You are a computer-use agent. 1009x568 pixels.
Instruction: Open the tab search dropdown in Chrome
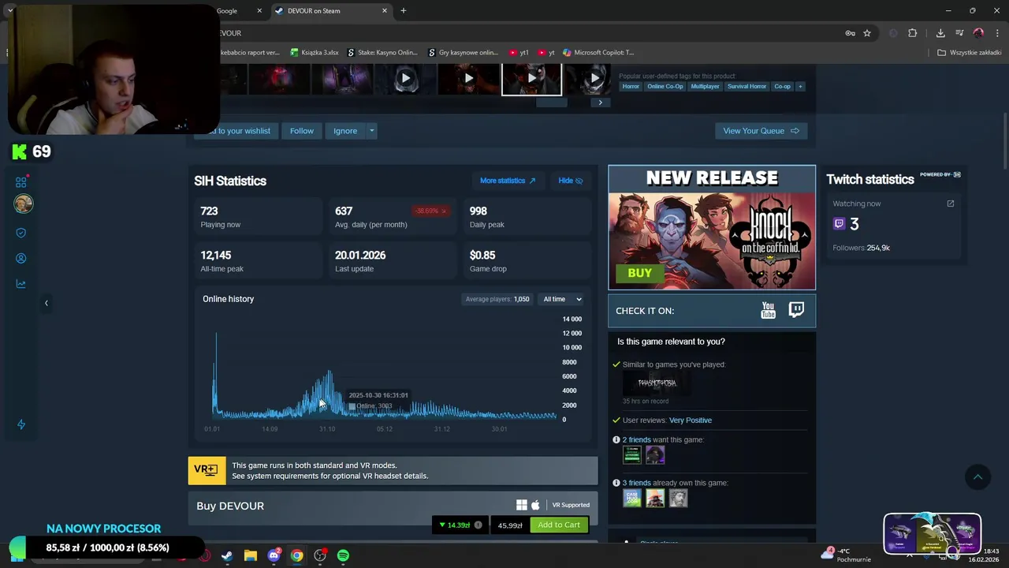tap(10, 11)
